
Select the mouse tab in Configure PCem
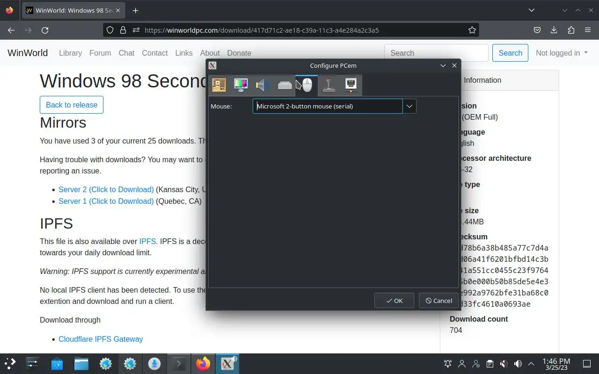pyautogui.click(x=307, y=85)
